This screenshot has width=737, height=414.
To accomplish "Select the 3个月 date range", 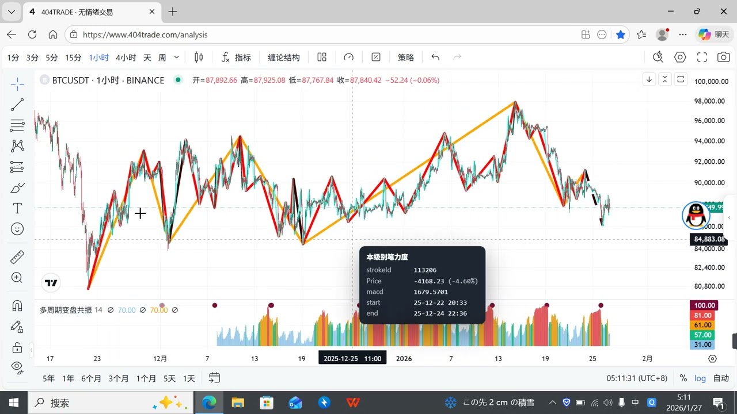I will click(119, 378).
